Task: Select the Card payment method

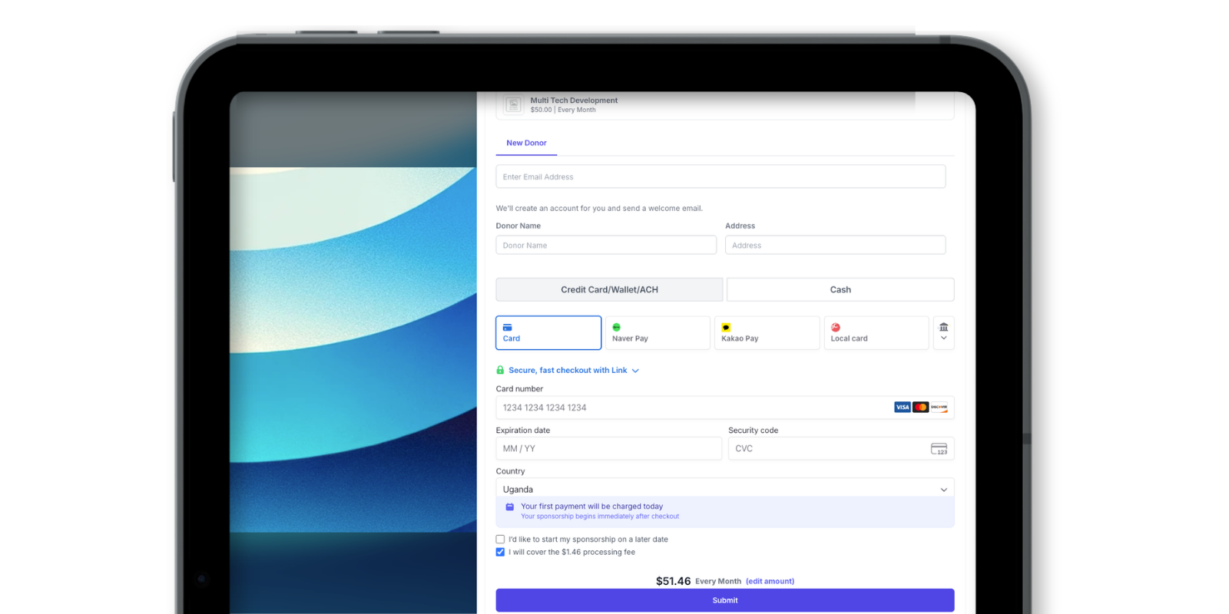Action: tap(548, 333)
